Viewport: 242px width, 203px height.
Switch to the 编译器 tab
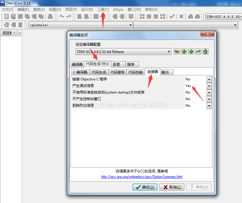click(77, 64)
